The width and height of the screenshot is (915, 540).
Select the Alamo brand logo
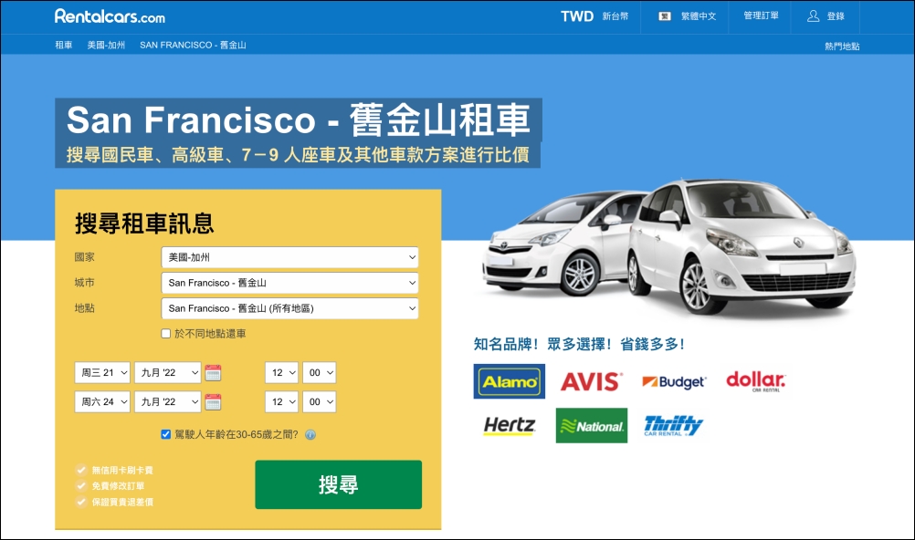tap(509, 381)
